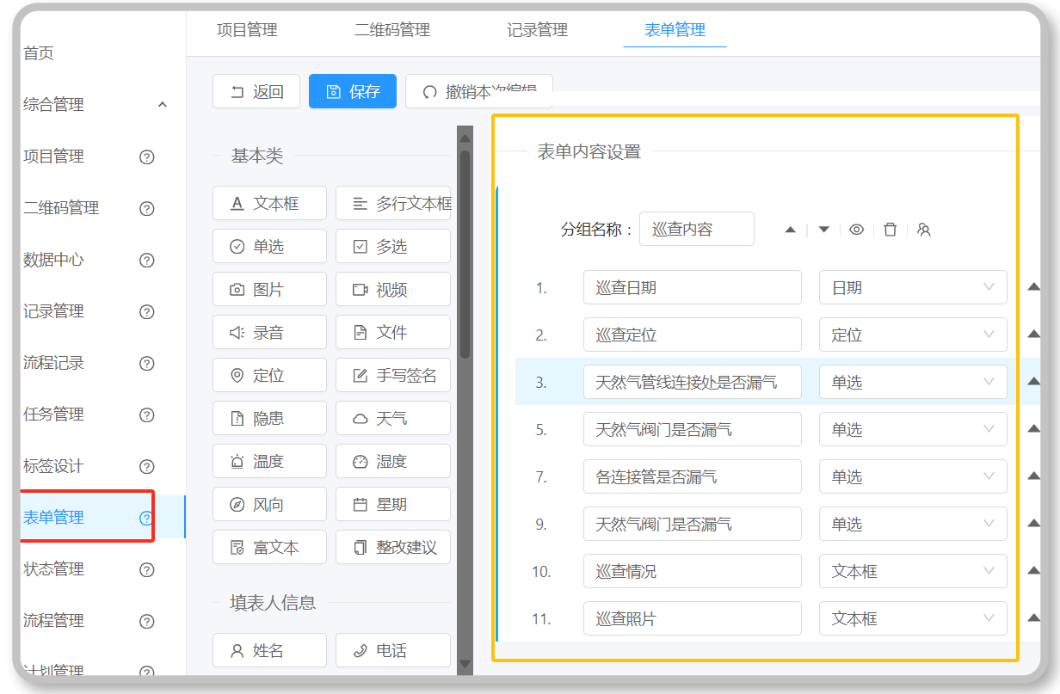The image size is (1060, 694).
Task: Save the form with 保存 button
Action: pyautogui.click(x=353, y=91)
